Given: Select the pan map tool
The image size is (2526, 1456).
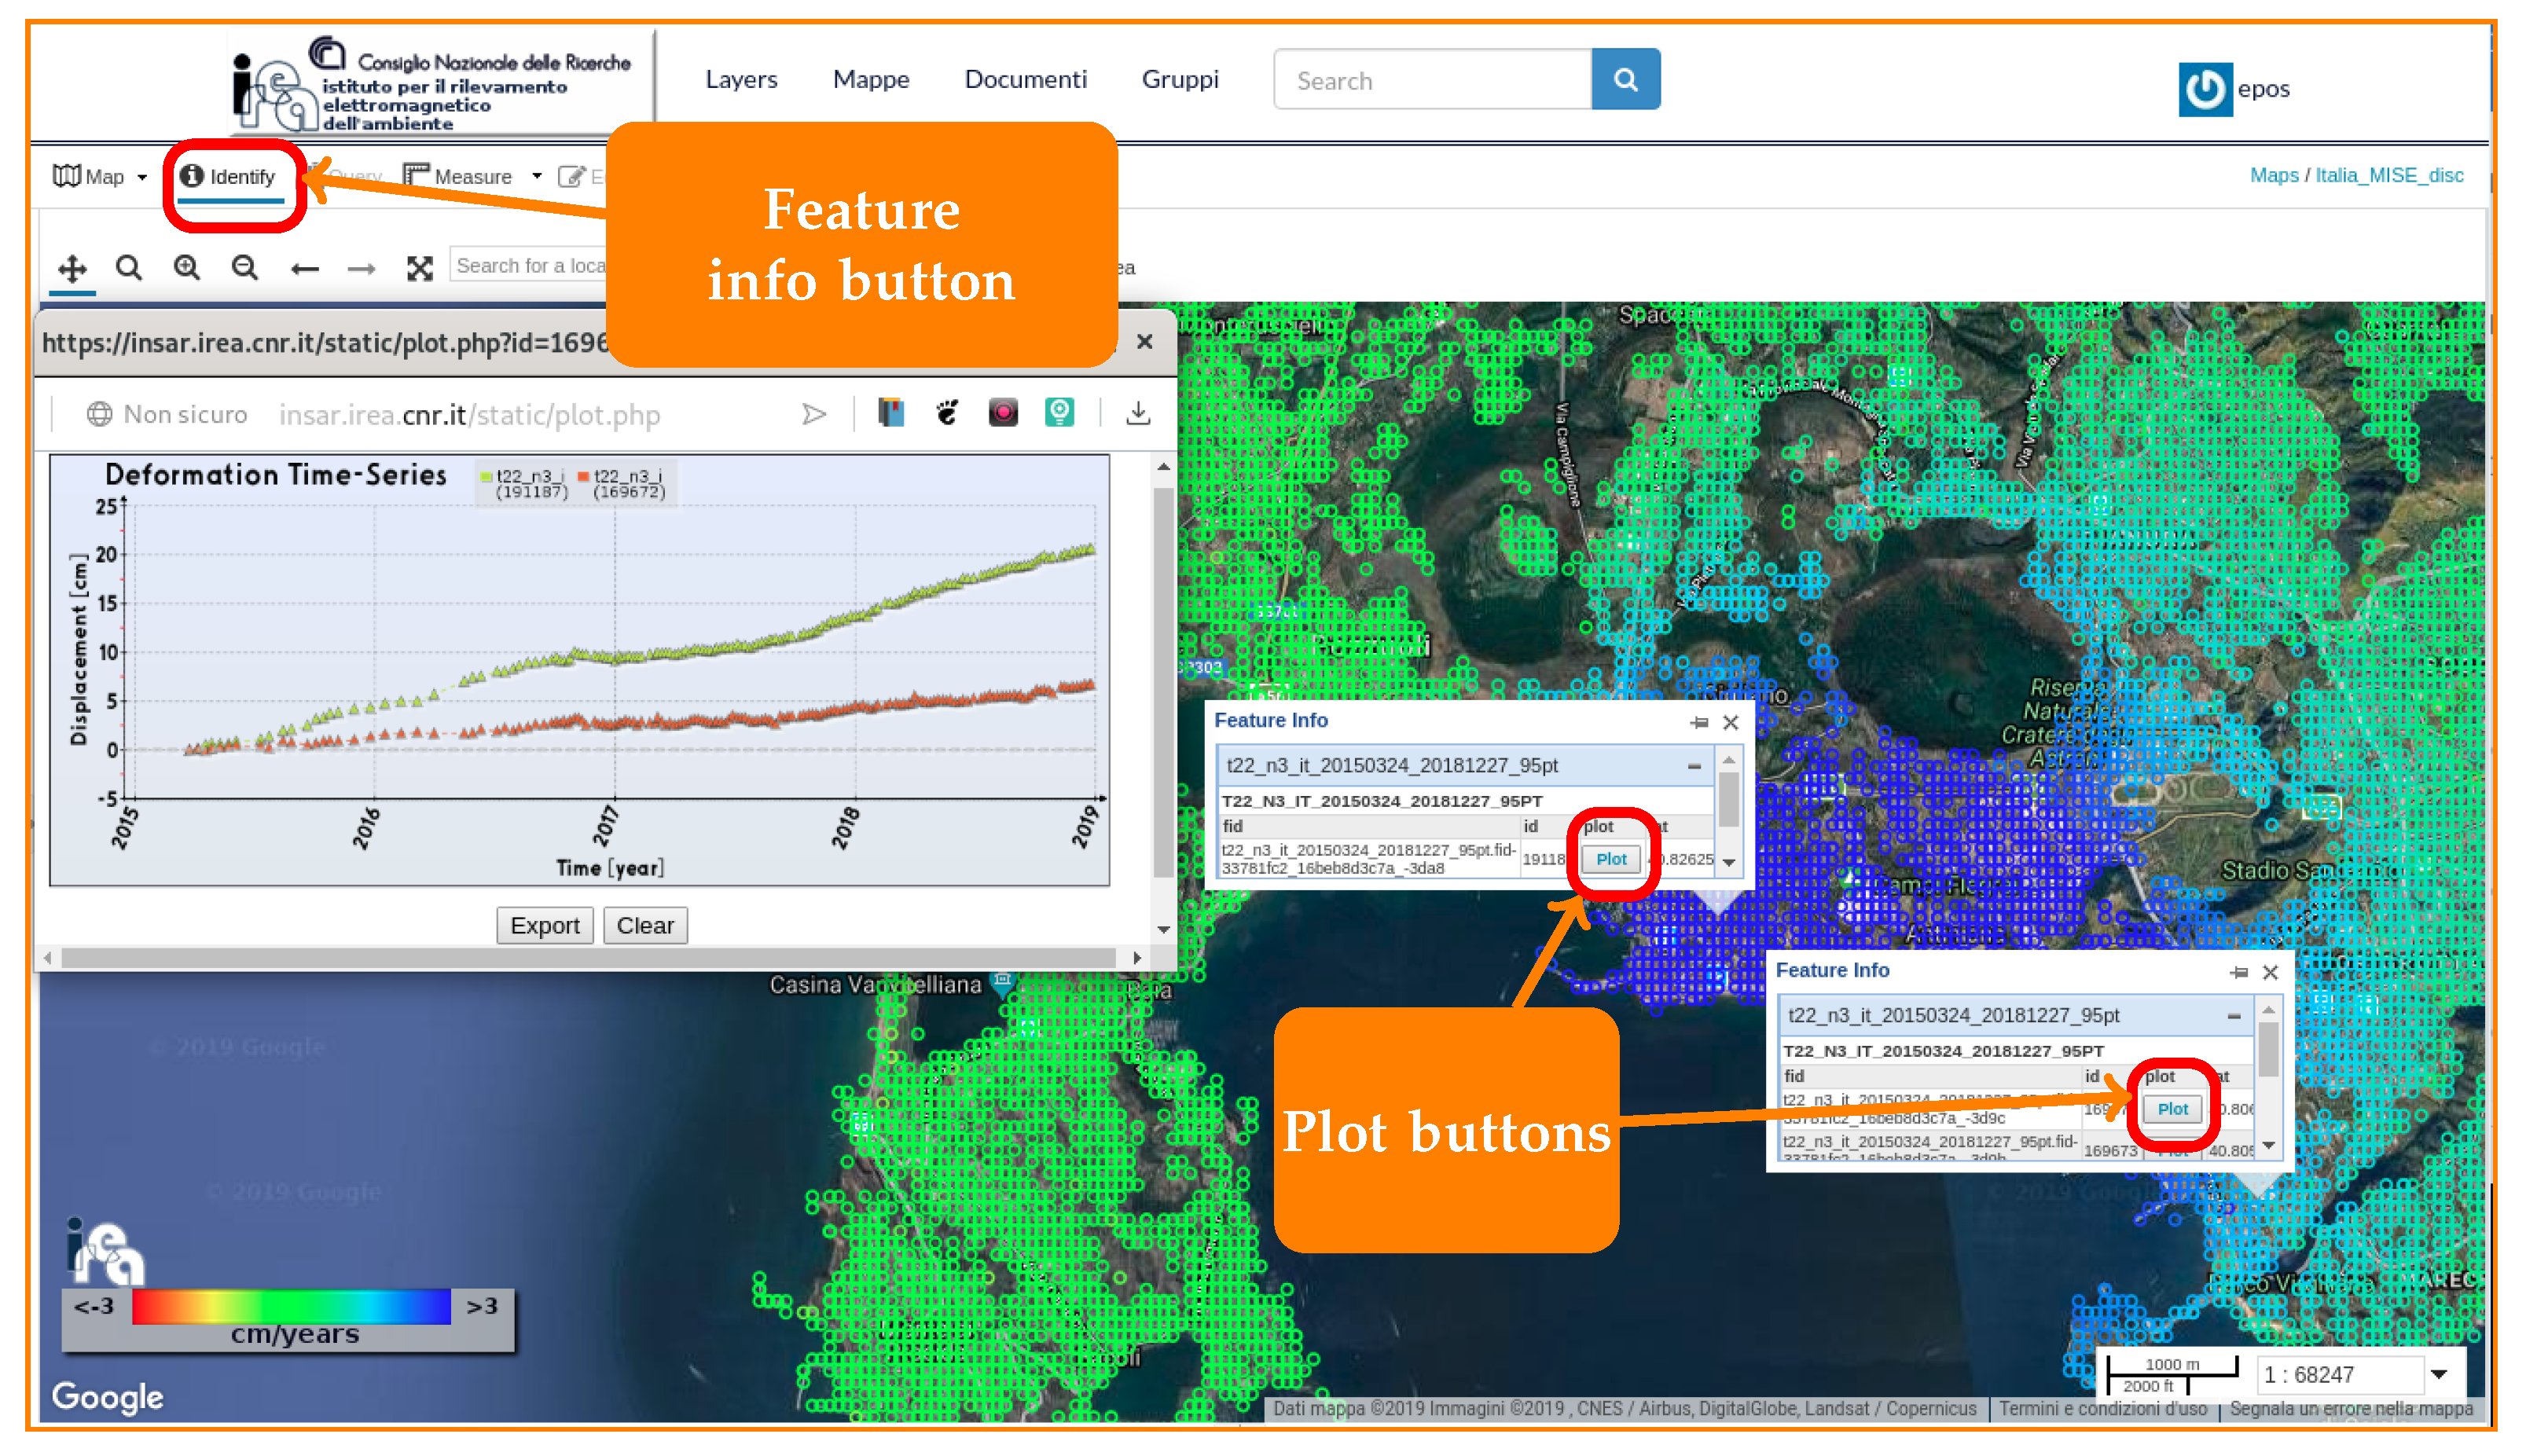Looking at the screenshot, I should [x=72, y=268].
